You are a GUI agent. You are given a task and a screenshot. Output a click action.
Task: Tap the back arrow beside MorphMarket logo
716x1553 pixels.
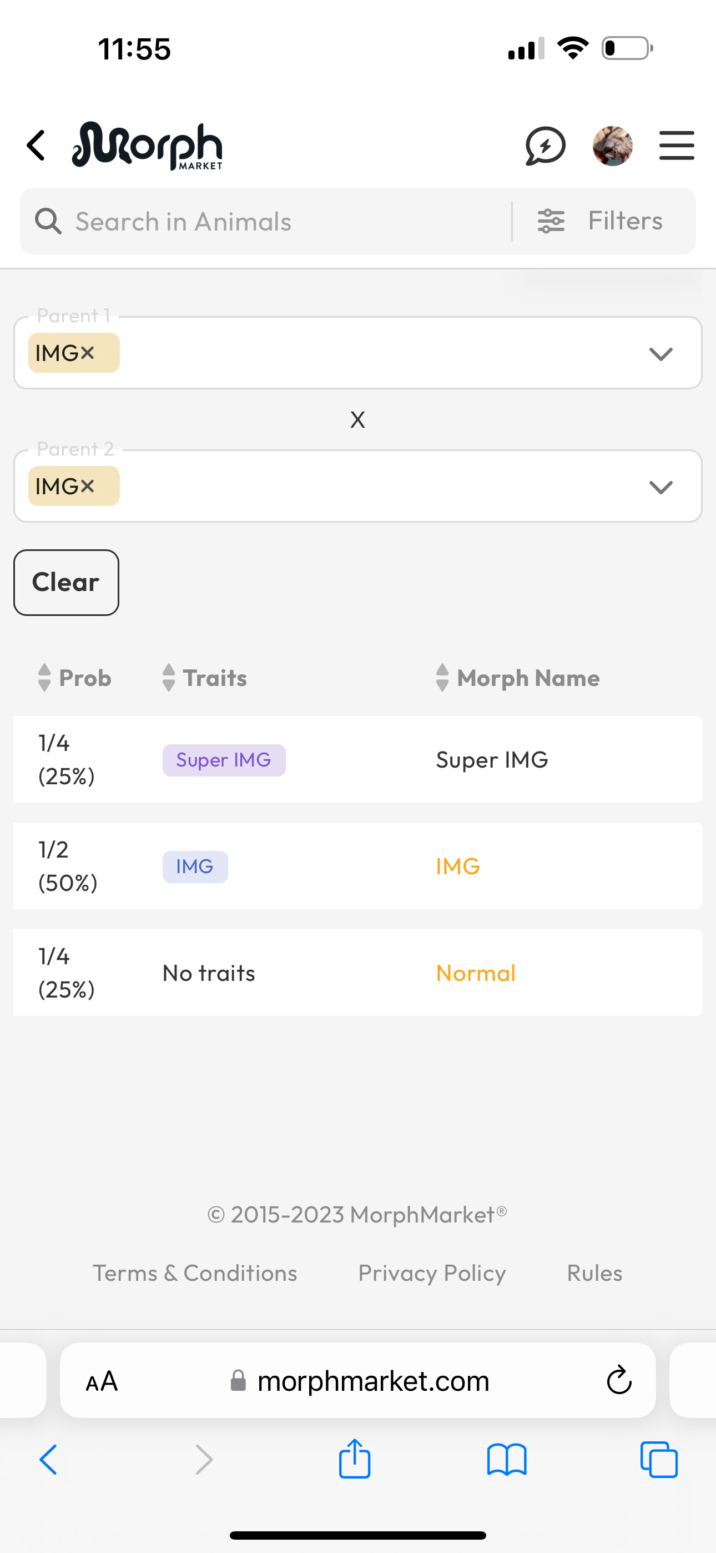click(x=36, y=146)
